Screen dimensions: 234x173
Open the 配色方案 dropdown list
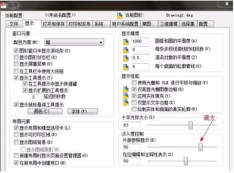[74, 42]
